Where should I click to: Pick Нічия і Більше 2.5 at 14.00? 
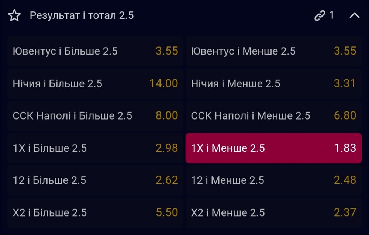coord(95,84)
